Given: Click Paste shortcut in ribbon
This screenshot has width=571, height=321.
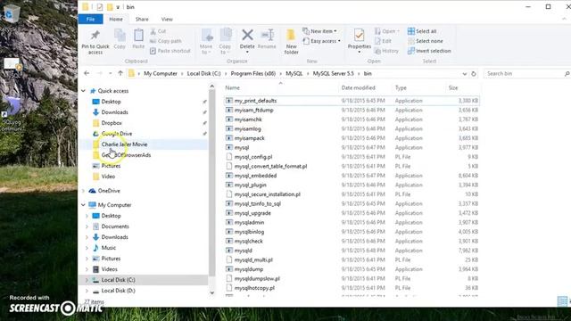Looking at the screenshot, I should (170, 51).
